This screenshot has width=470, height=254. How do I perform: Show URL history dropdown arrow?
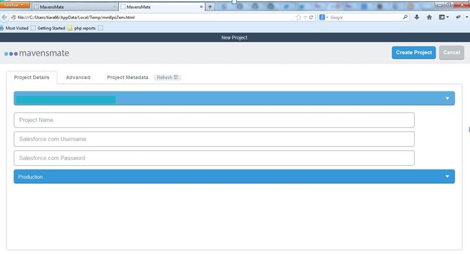pyautogui.click(x=305, y=17)
